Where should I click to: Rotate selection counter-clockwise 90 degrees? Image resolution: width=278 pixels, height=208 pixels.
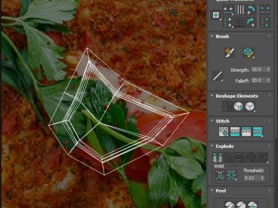coord(251,10)
